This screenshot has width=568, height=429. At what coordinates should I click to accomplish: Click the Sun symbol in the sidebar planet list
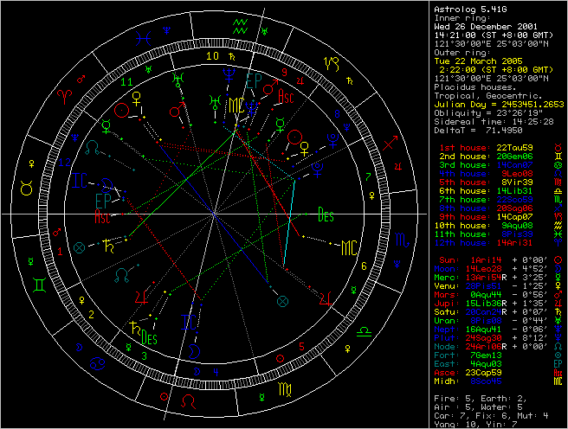pos(558,259)
